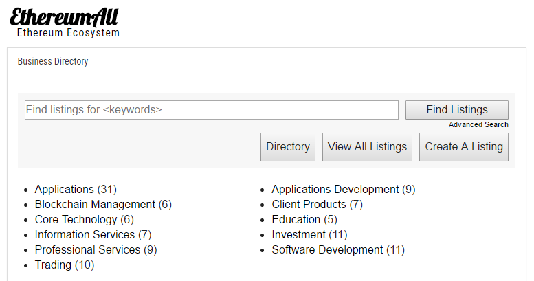Viewport: 534px width, 281px height.
Task: Open the Advanced Search link
Action: pyautogui.click(x=478, y=124)
